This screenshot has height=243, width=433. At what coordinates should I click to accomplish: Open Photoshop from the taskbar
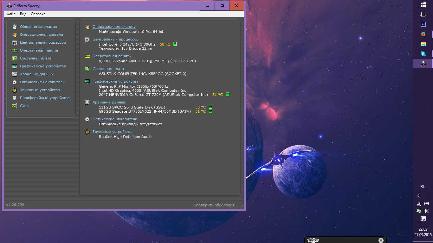(x=423, y=24)
